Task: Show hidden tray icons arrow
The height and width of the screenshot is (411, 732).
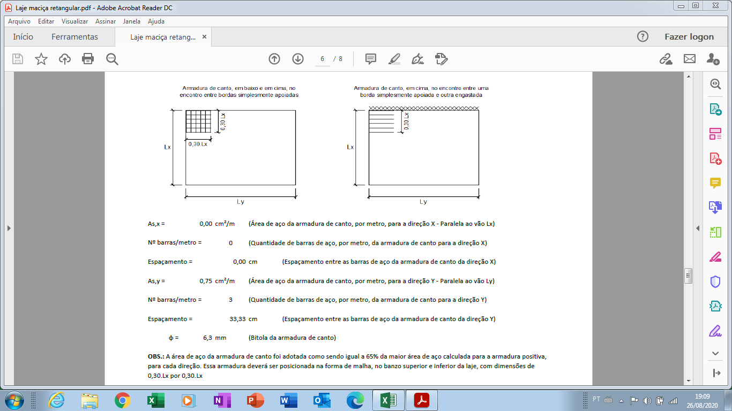Action: pyautogui.click(x=621, y=400)
